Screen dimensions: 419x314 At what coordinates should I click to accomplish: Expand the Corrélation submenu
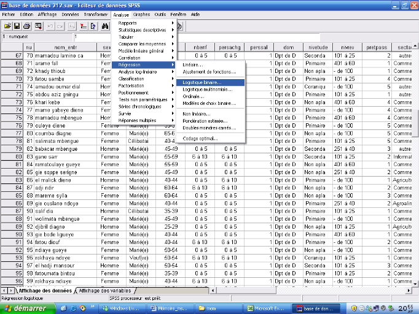point(129,58)
